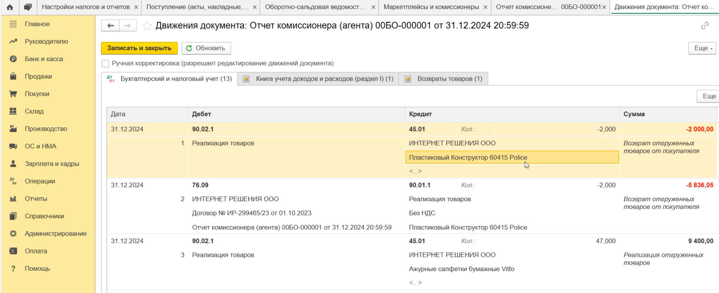Viewport: 719px width, 293px height.
Task: Open the Администрирование gear section
Action: pos(55,233)
